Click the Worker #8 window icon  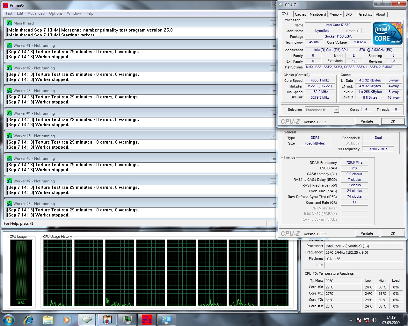10,203
